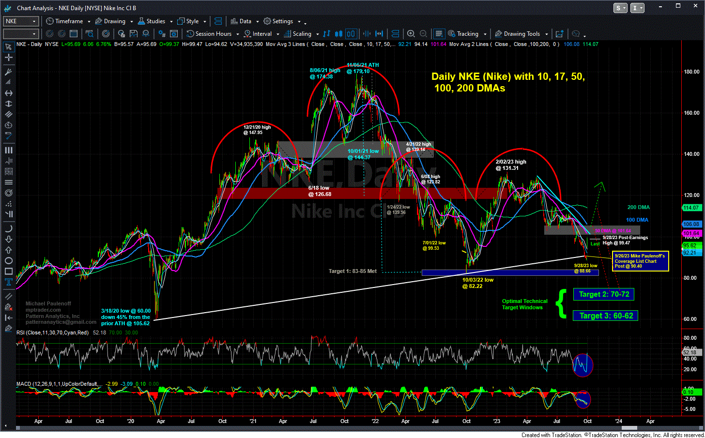Select the ellipse drawing tool

8,260
